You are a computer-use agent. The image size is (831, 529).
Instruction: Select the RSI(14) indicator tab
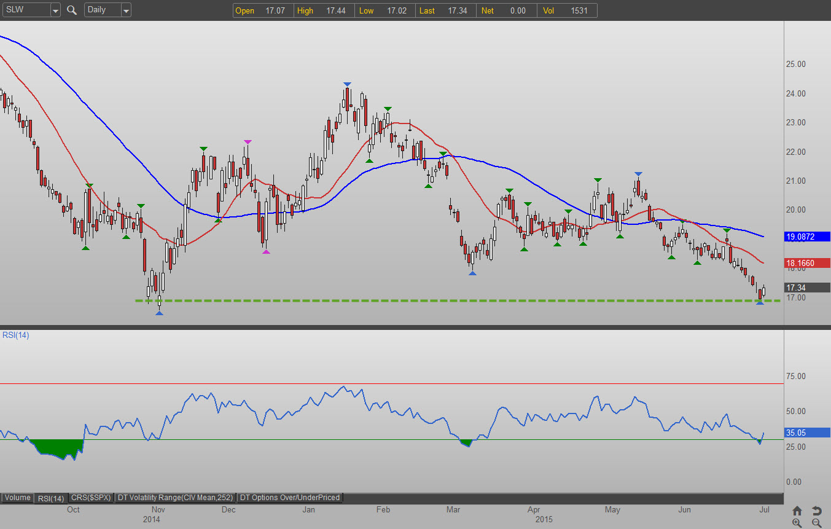50,498
